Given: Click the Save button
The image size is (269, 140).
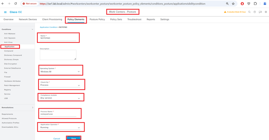Looking at the screenshot, I should coord(74,138).
